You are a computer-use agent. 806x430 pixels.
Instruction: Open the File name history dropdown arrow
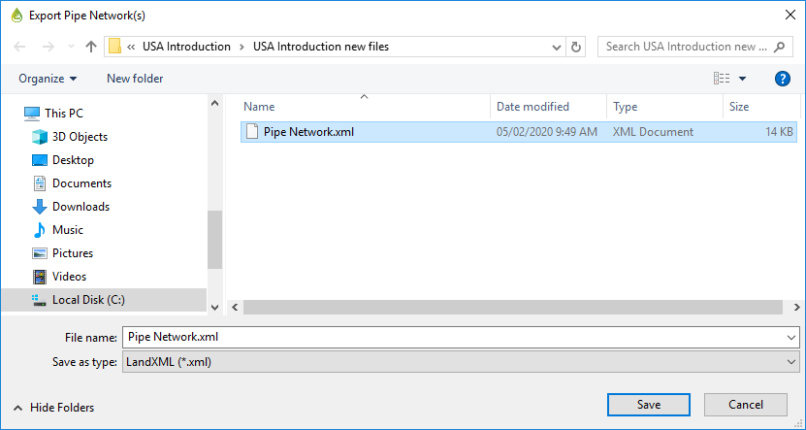pyautogui.click(x=794, y=337)
